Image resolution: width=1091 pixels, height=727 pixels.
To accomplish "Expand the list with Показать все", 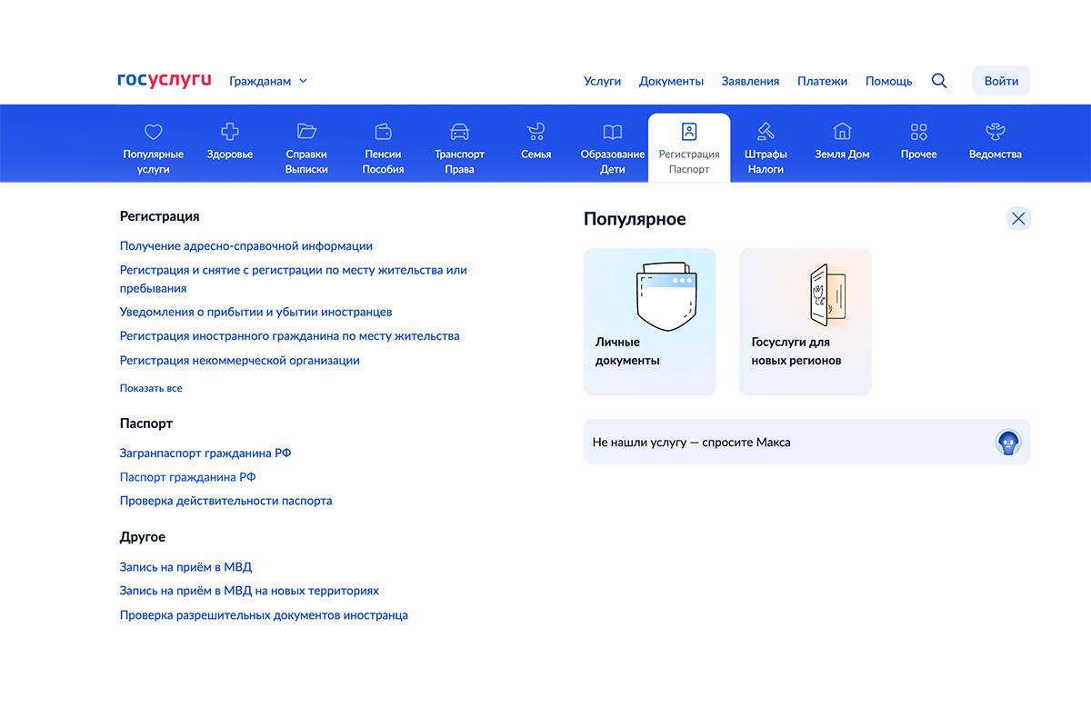I will 151,388.
